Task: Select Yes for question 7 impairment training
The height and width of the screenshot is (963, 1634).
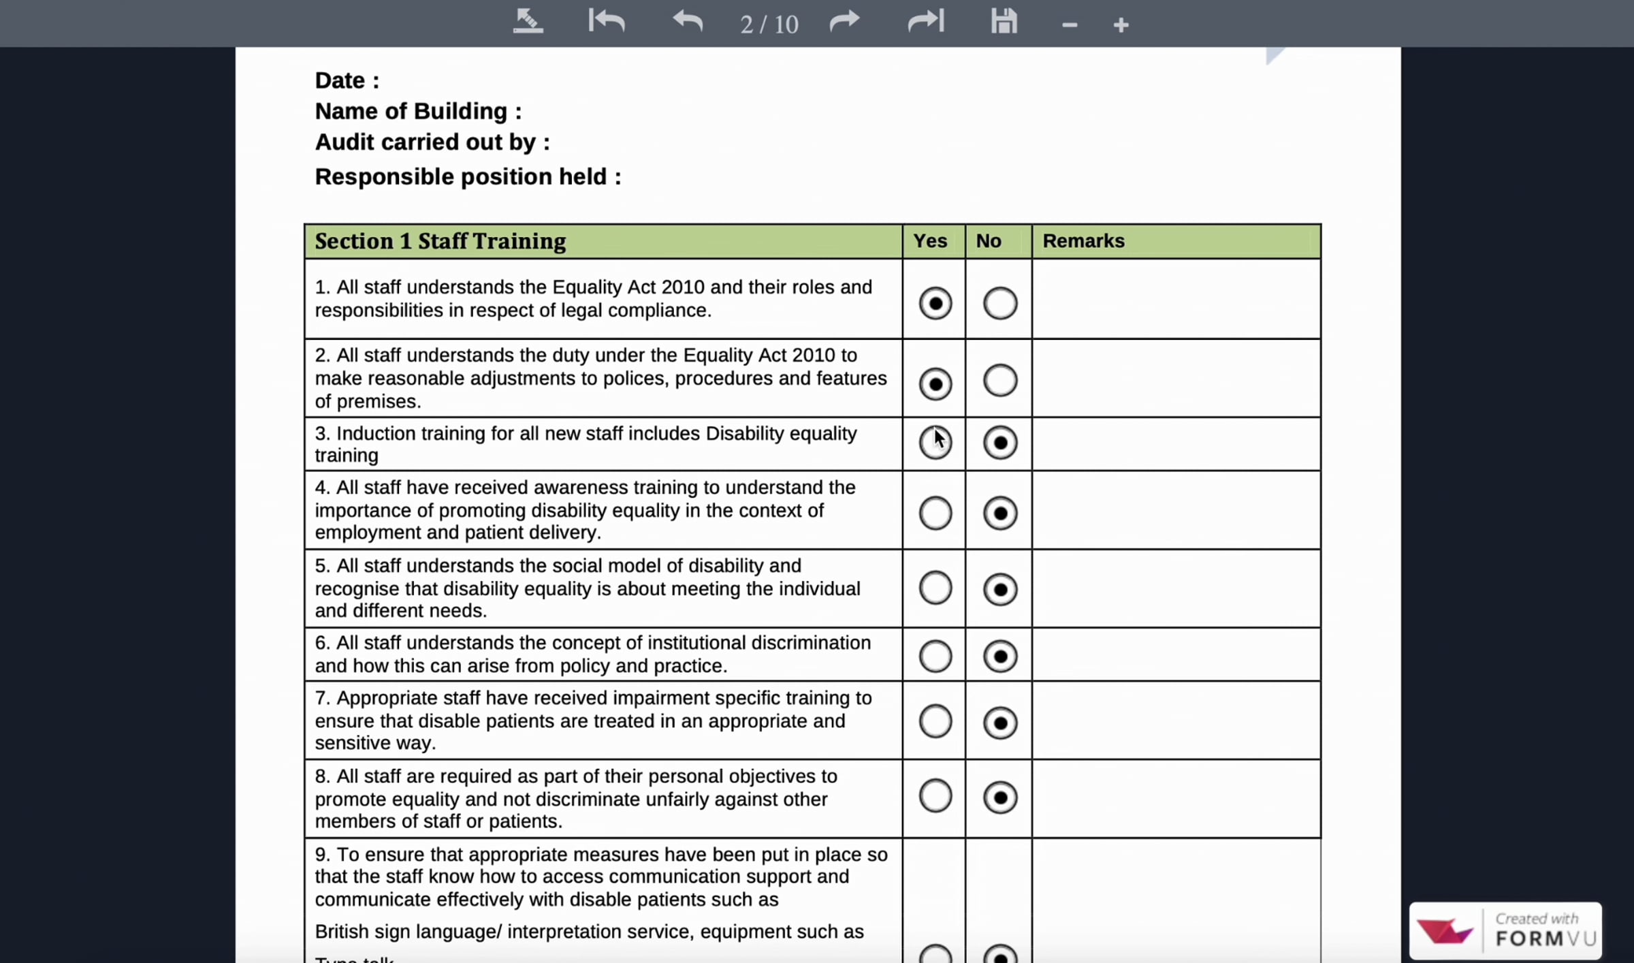Action: coord(935,721)
